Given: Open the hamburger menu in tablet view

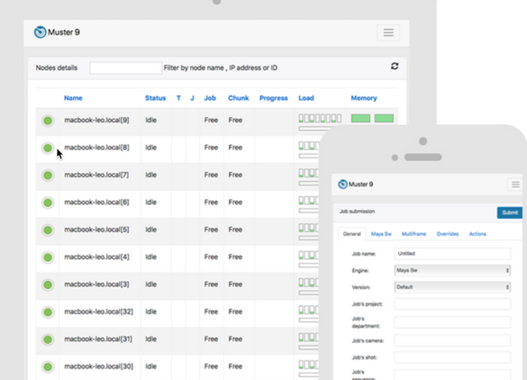Looking at the screenshot, I should pos(388,33).
